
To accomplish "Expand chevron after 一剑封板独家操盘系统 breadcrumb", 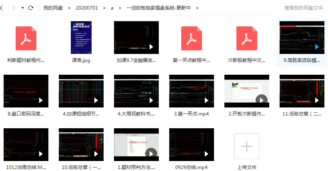I will point(197,8).
